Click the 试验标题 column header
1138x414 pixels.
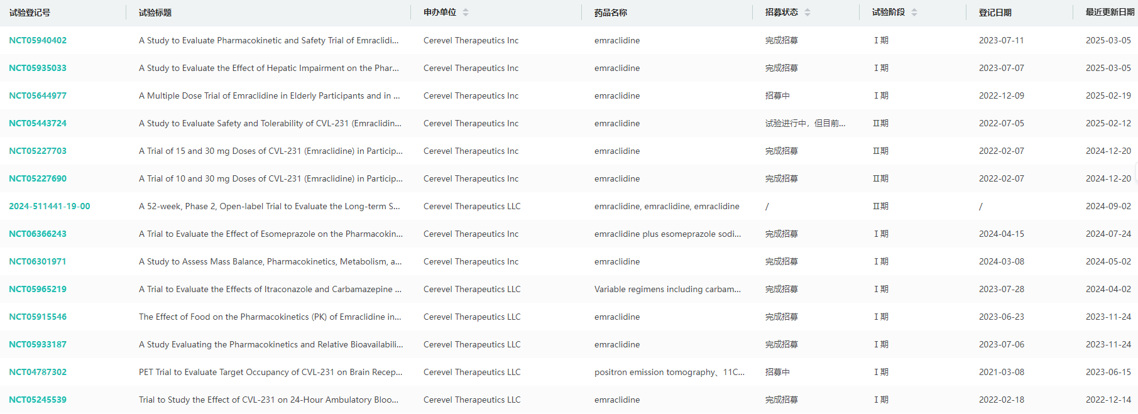pos(155,13)
